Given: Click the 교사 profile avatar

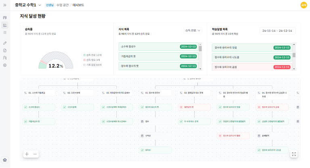Looking at the screenshot, I should [x=304, y=5].
